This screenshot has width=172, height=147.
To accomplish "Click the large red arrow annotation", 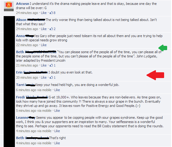I will pyautogui.click(x=155, y=75).
